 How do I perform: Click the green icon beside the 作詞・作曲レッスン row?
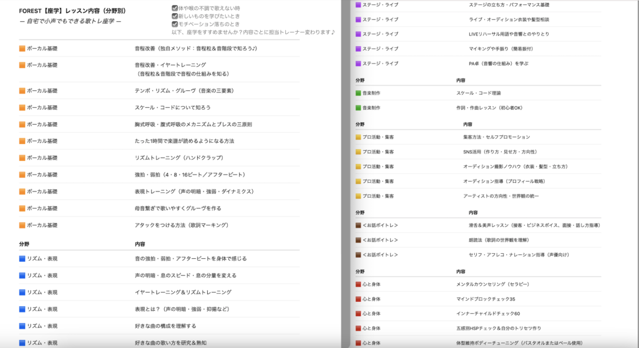[358, 108]
